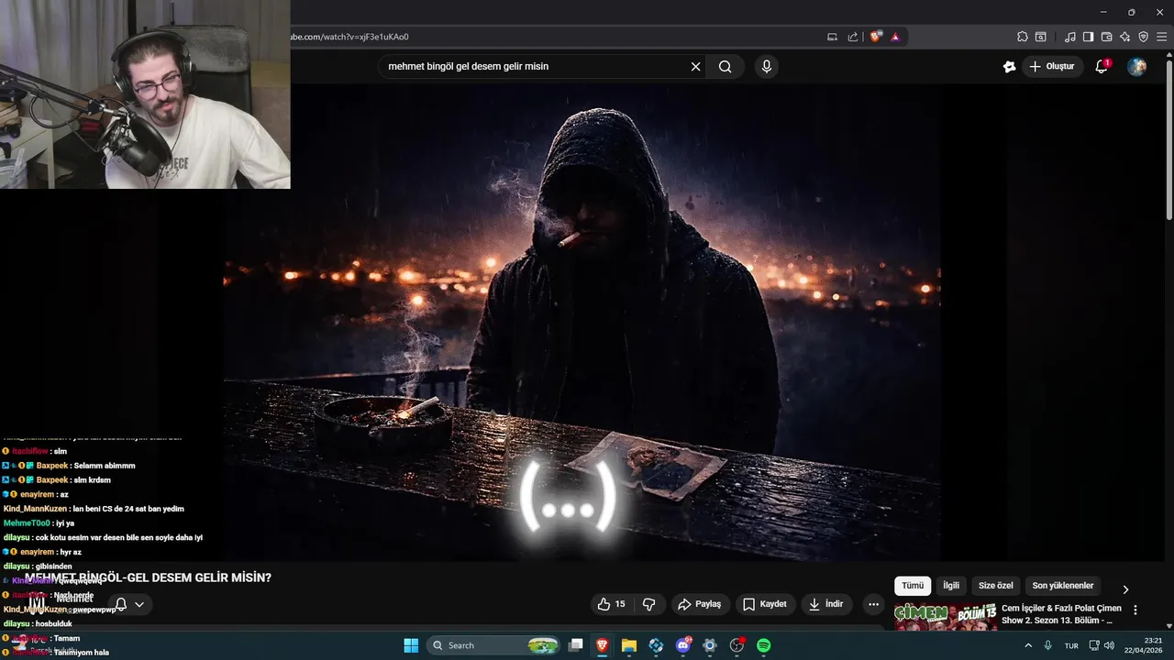Screen dimensions: 1174x660
Task: Open Task View on the taskbar
Action: tap(575, 645)
